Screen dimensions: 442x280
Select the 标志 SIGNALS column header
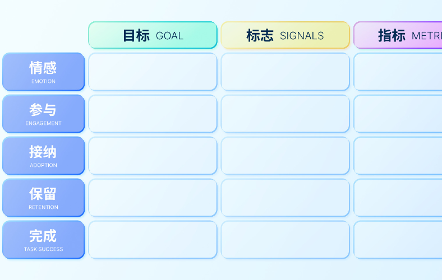285,35
